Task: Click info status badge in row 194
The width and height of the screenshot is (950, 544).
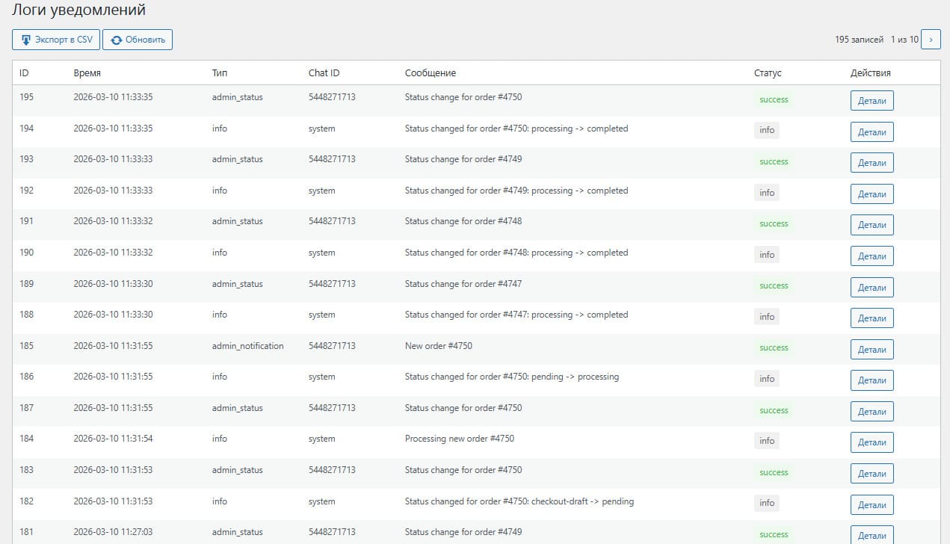Action: [x=767, y=130]
